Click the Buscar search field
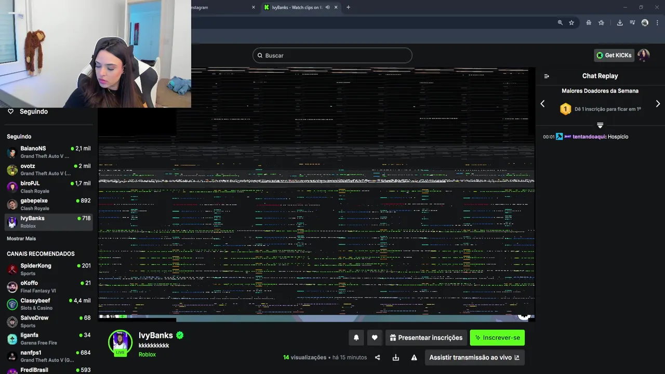The image size is (665, 374). click(332, 56)
